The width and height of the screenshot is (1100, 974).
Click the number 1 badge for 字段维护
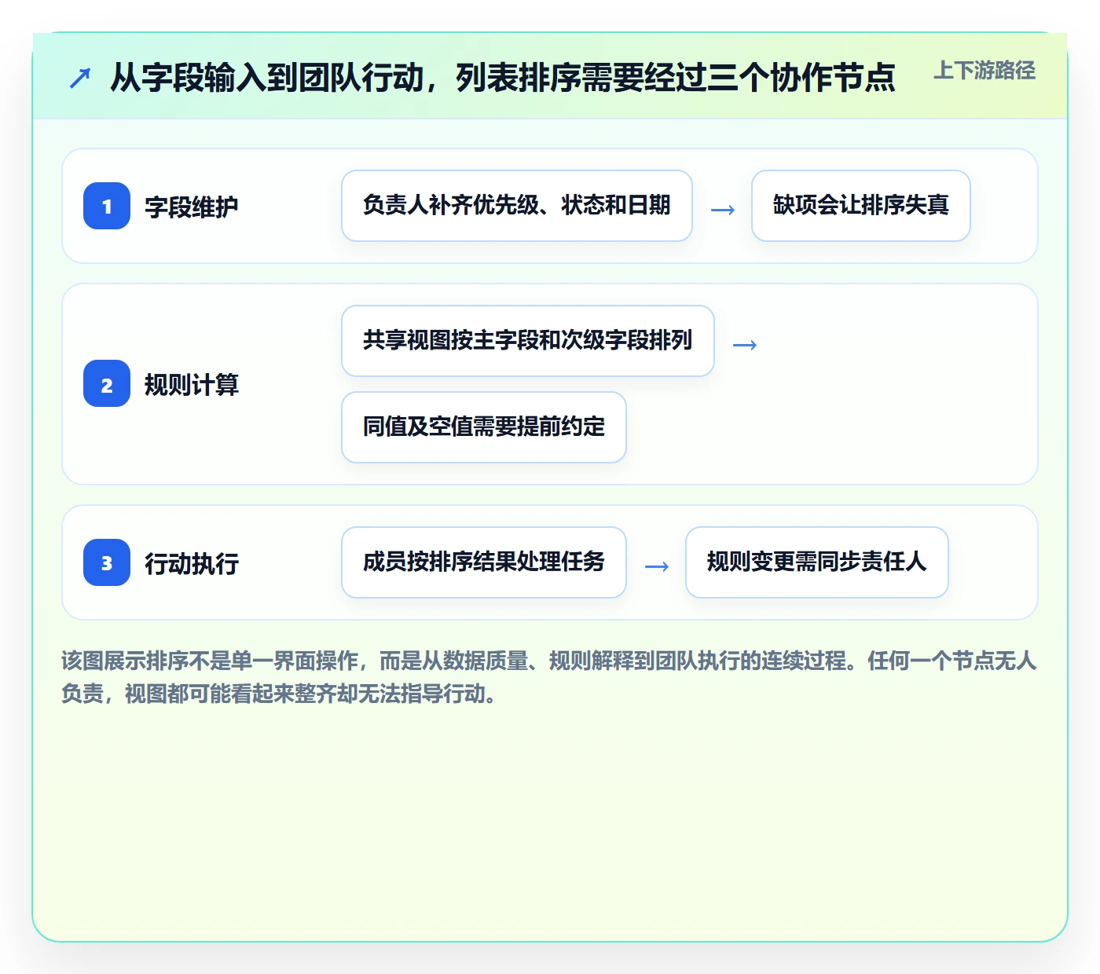coord(107,206)
